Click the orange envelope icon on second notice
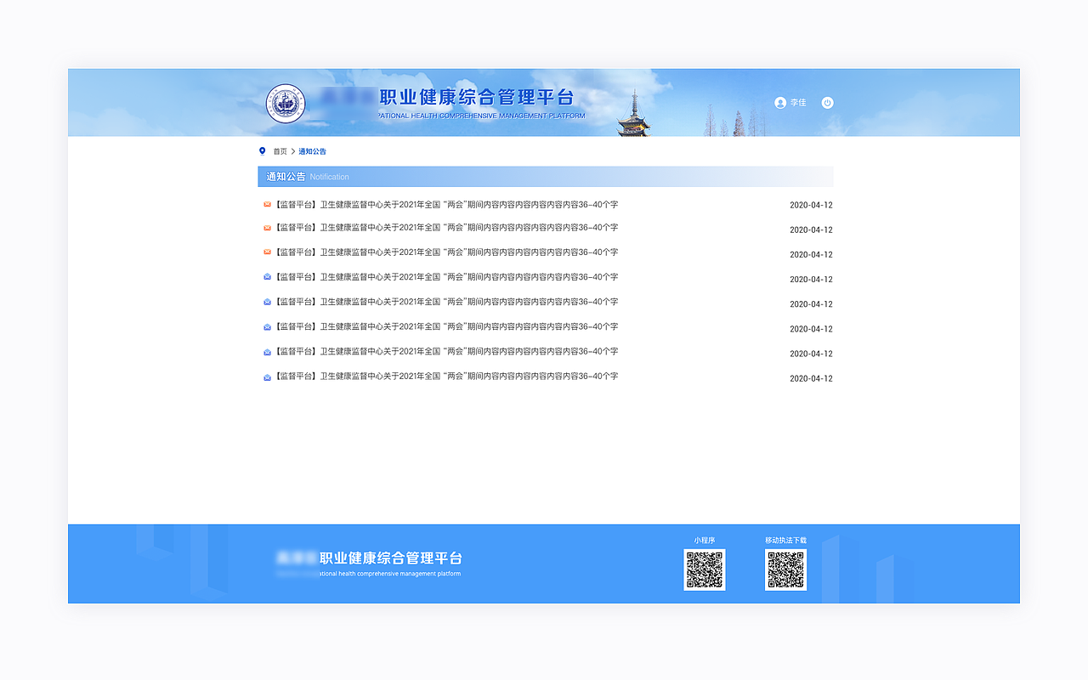This screenshot has height=680, width=1088. tap(266, 229)
